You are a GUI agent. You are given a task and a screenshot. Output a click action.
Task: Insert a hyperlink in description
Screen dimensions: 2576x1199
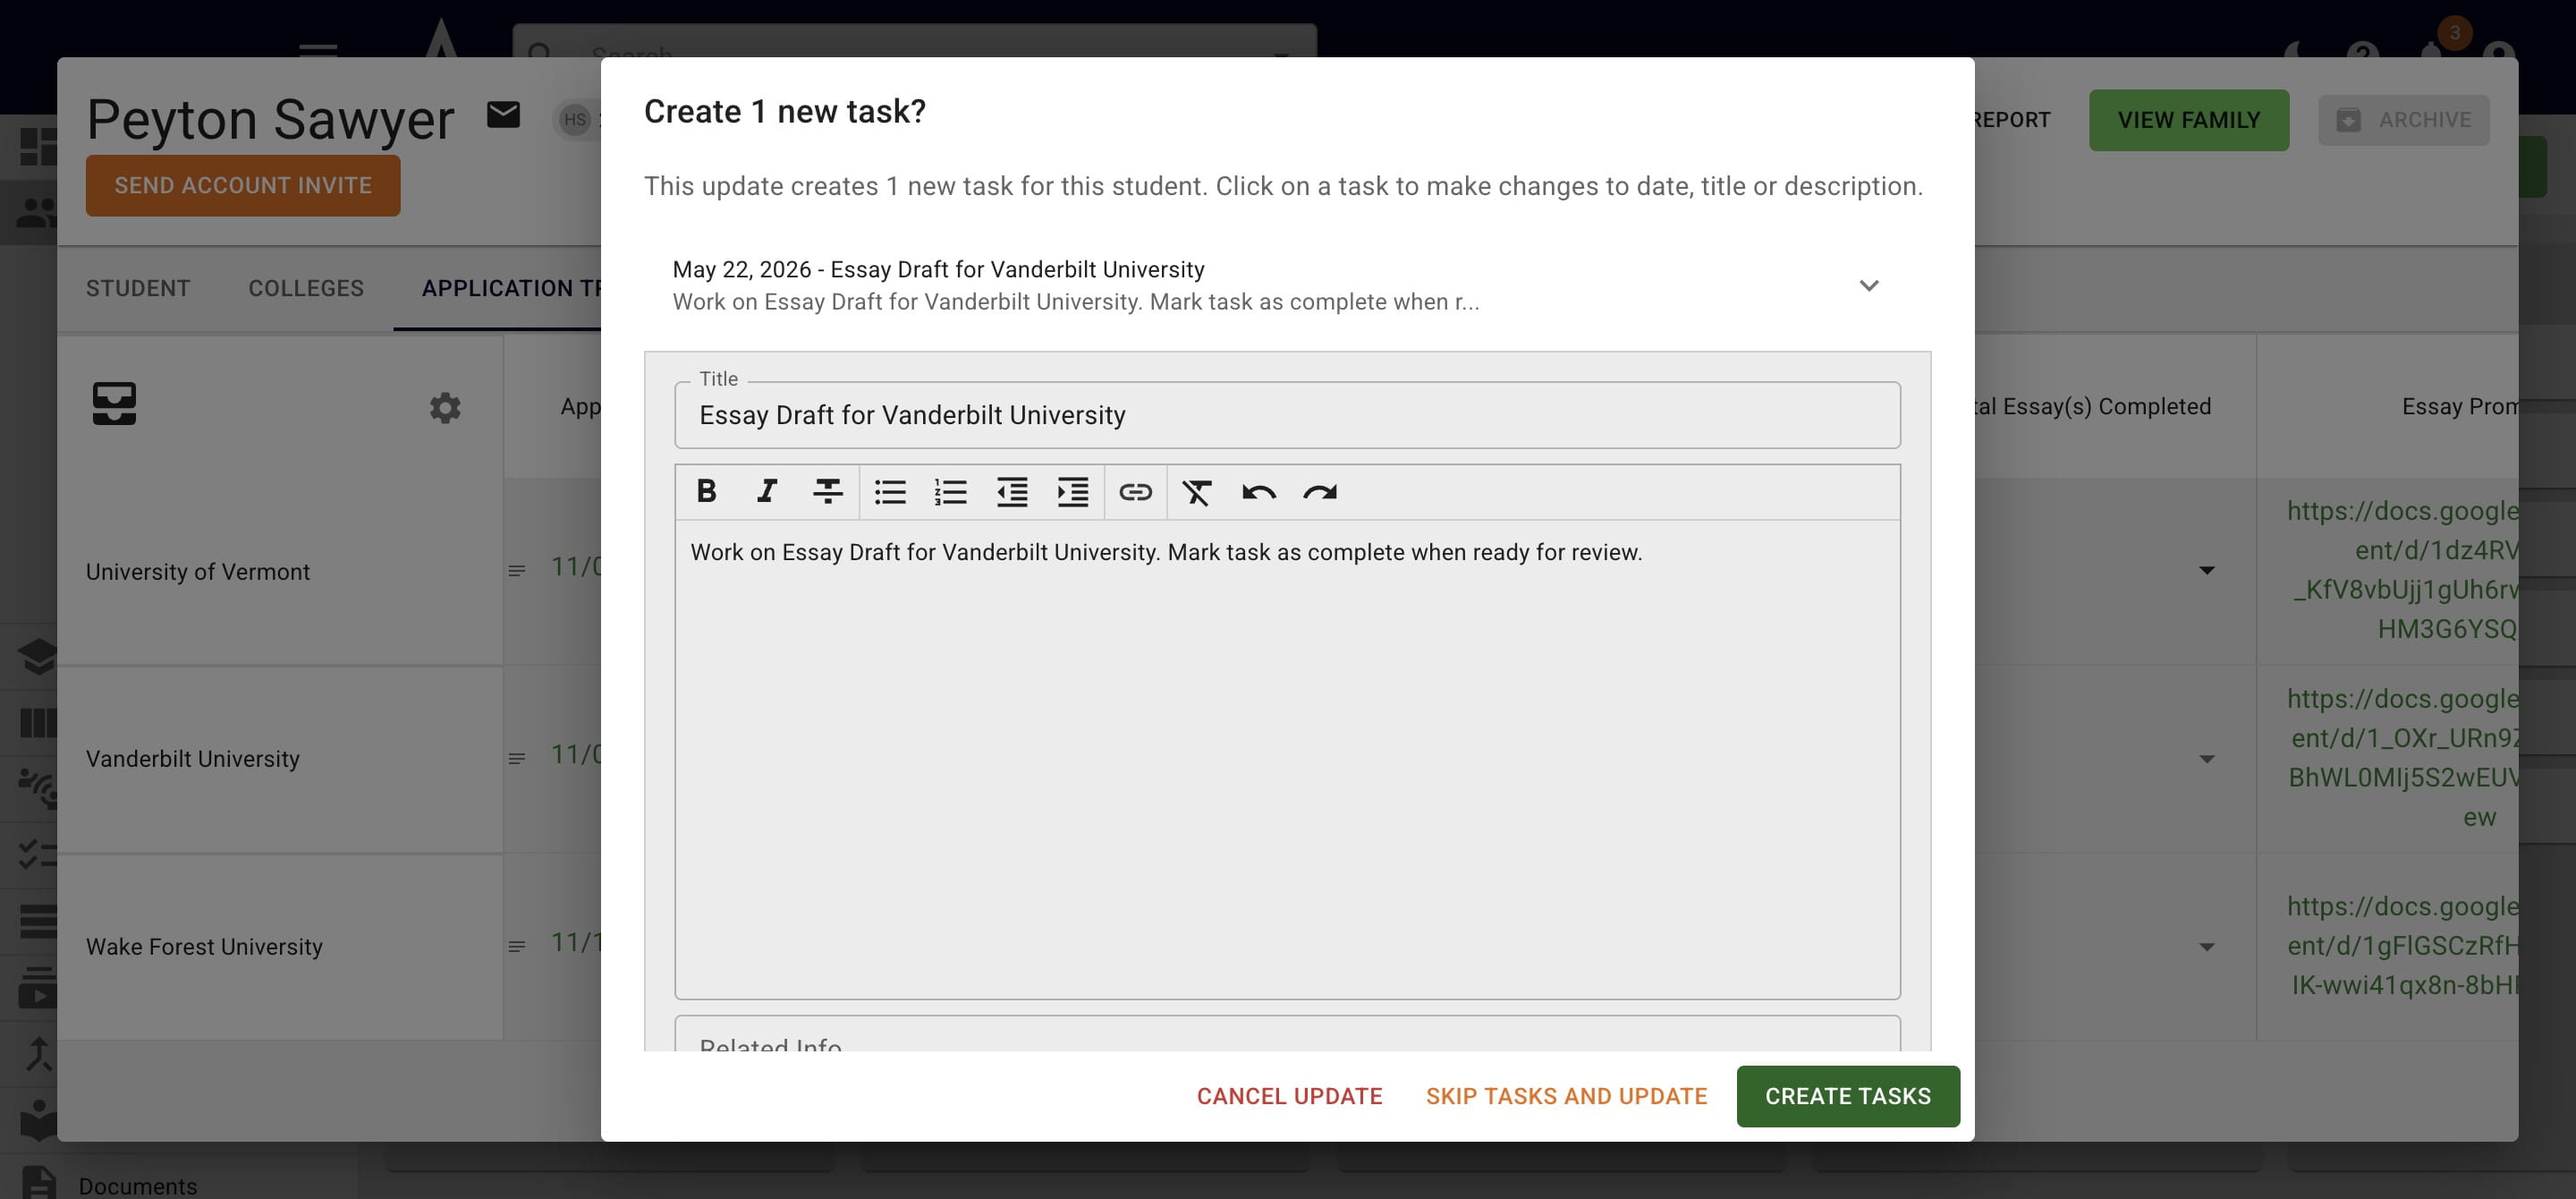1135,491
